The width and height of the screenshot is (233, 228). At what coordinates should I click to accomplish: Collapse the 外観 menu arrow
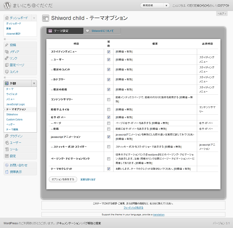click(x=34, y=83)
